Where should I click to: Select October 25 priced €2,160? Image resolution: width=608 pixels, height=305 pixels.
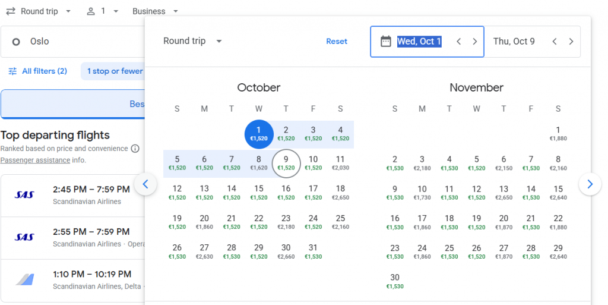340,222
